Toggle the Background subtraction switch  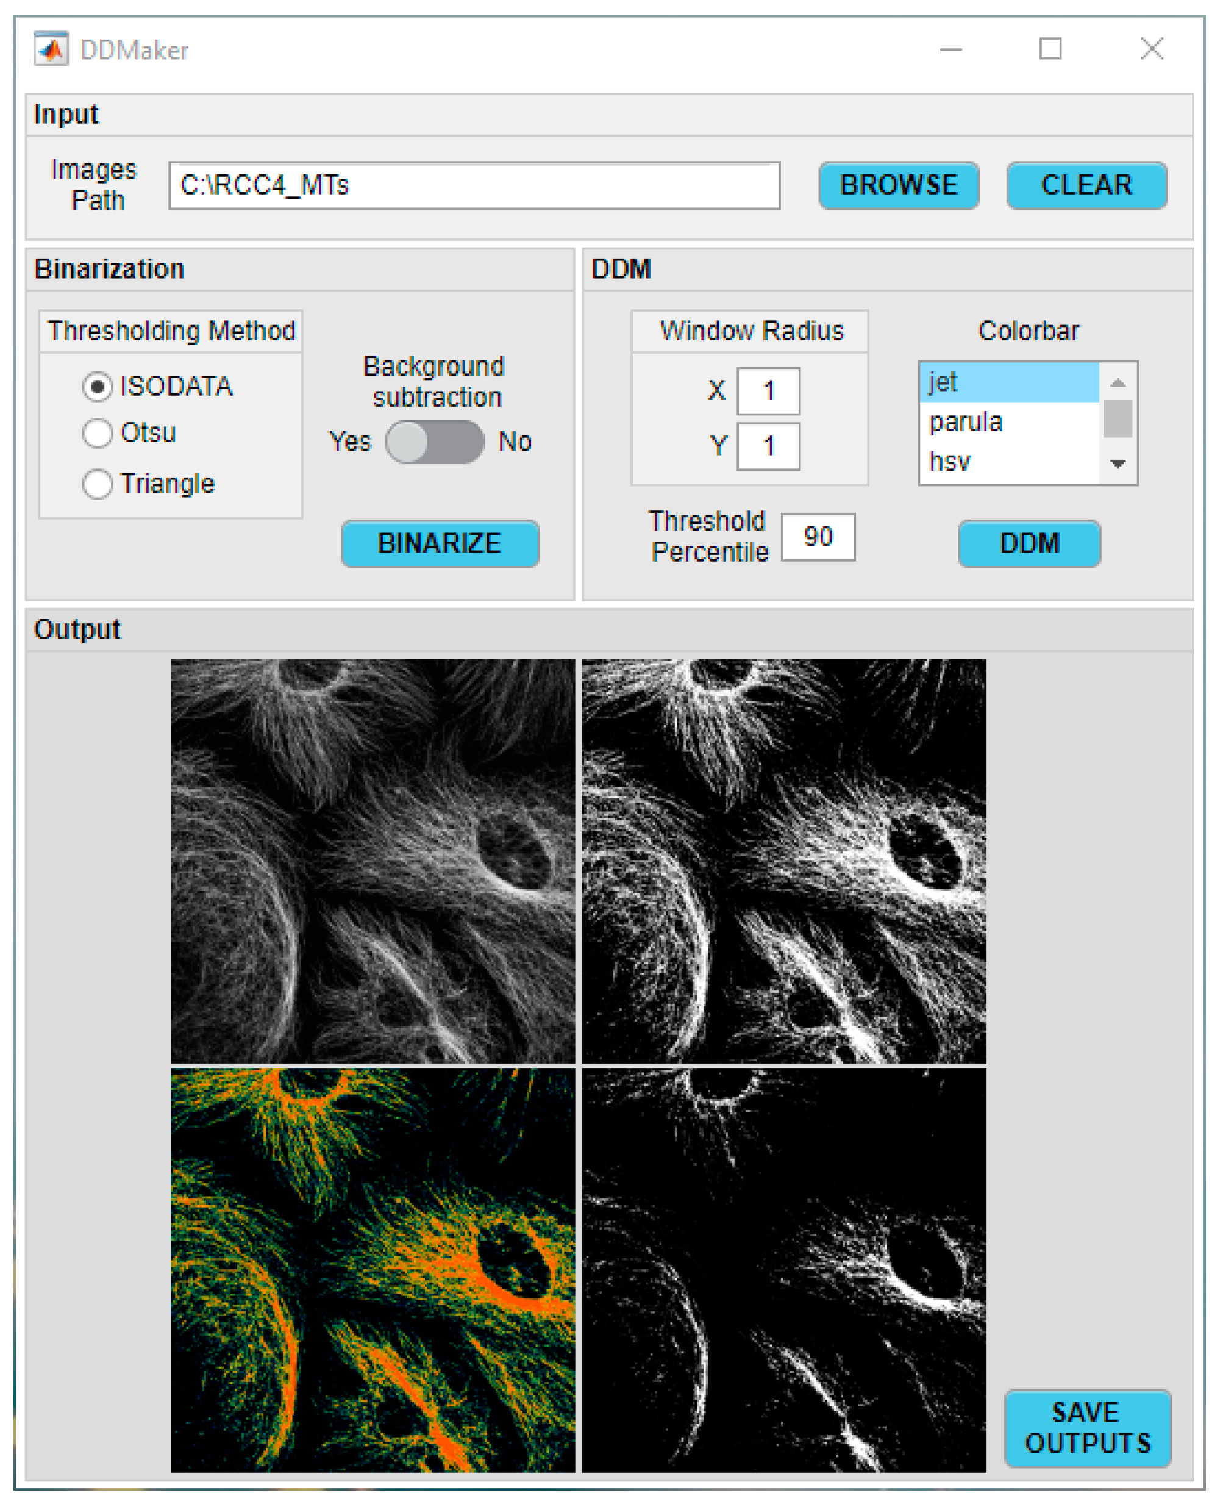click(434, 442)
